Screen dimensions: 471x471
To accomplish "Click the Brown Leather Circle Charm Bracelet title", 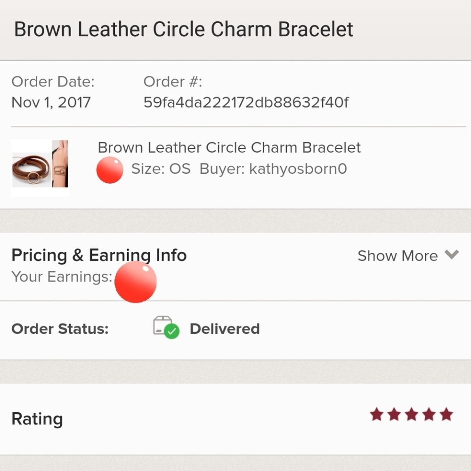I will pos(229,147).
